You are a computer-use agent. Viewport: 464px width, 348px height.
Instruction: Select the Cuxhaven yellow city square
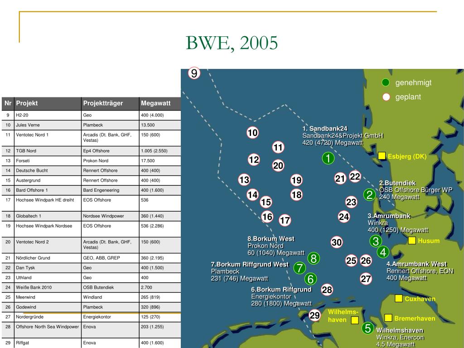(399, 298)
